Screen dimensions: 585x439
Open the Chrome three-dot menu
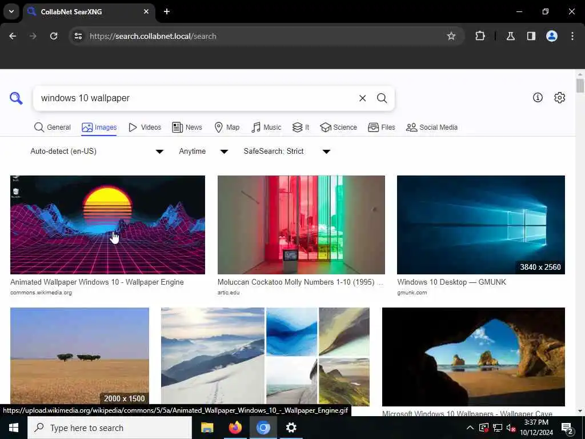572,36
